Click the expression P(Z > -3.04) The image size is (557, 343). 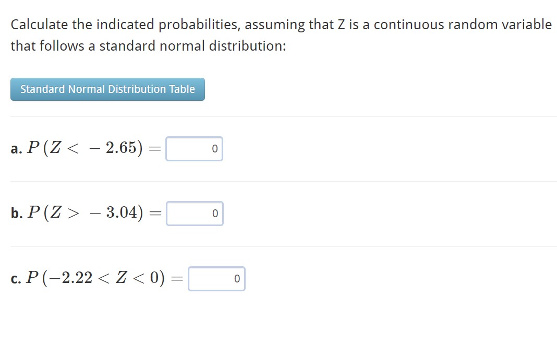click(x=86, y=212)
